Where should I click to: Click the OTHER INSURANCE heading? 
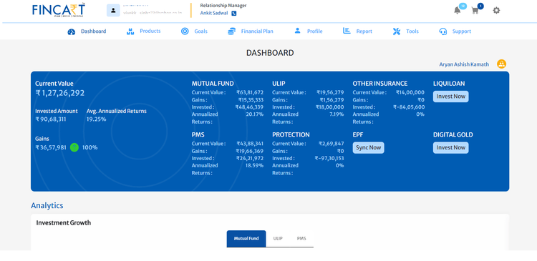[x=380, y=84]
